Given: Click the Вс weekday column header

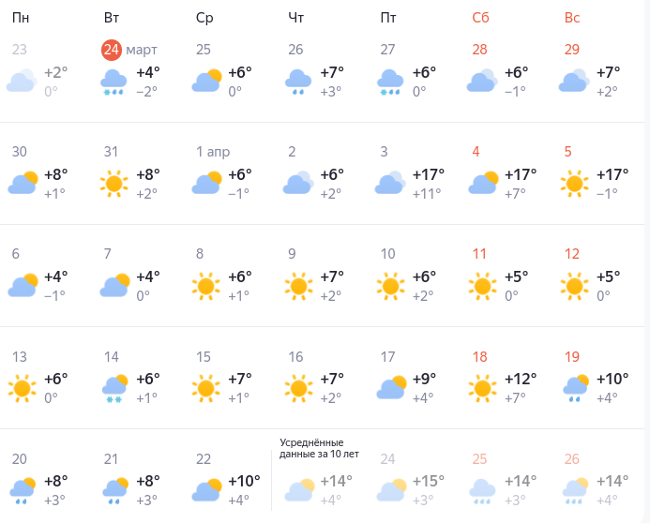Looking at the screenshot, I should pyautogui.click(x=572, y=17).
